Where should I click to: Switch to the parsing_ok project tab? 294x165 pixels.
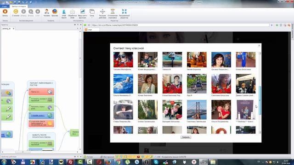[x=7, y=28]
